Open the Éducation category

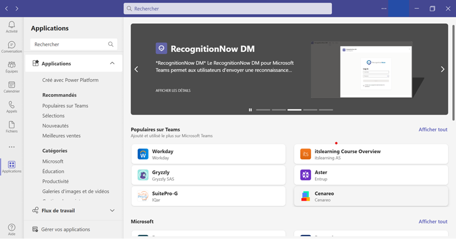53,171
